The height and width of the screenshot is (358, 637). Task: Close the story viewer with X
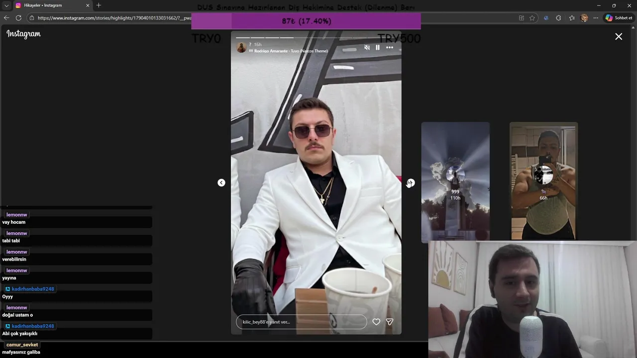[619, 36]
